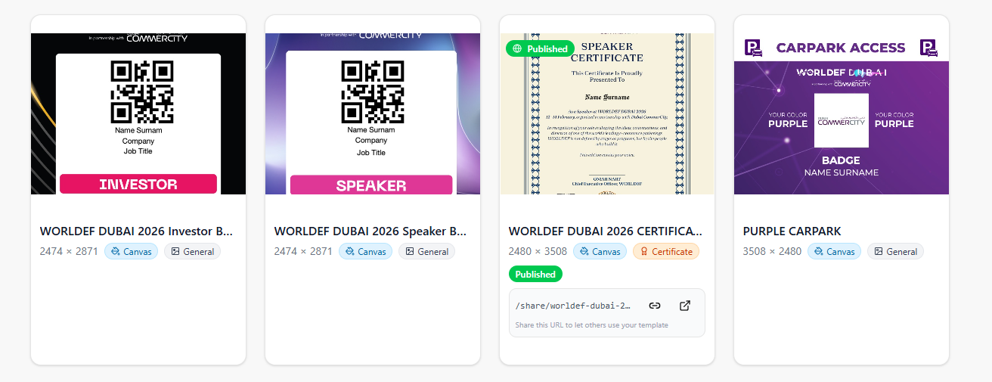Click the orange Certificate tag
This screenshot has width=992, height=382.
[x=666, y=252]
